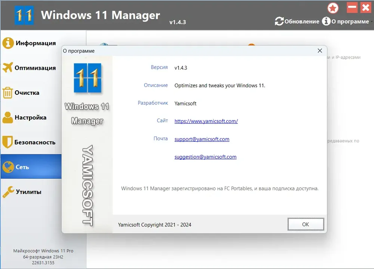The height and width of the screenshot is (269, 374).
Task: Click the 64-разрядная 23H2 text
Action: tap(43, 257)
